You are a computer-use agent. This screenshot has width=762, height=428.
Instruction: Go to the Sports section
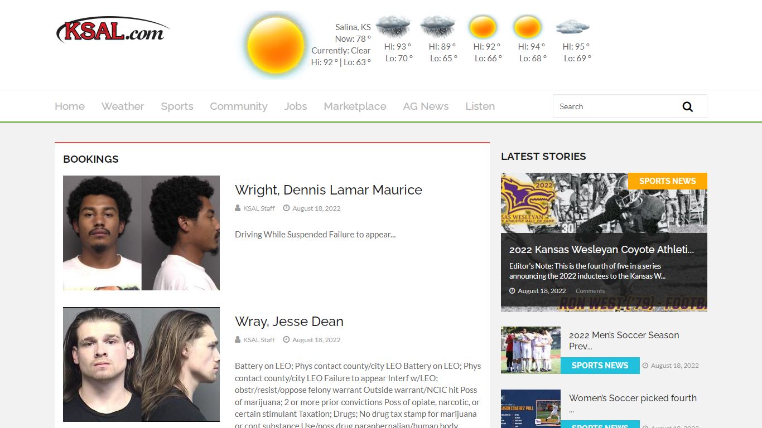pos(177,106)
